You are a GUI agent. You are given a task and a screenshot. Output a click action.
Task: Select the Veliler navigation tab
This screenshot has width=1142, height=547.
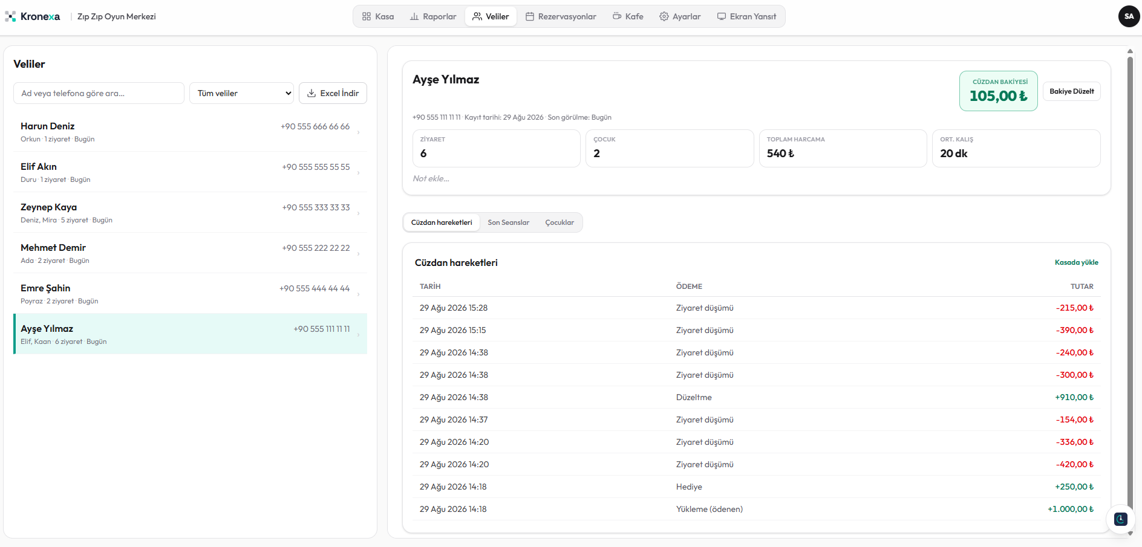[491, 16]
